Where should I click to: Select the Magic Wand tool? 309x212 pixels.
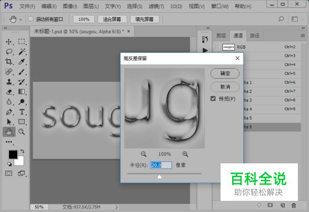(x=21, y=52)
